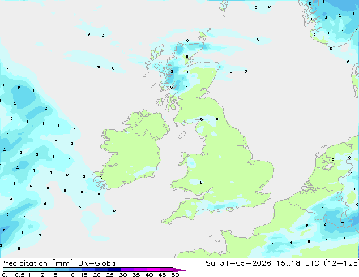
Task: Click the legend label "0.1"
Action: [6, 275]
